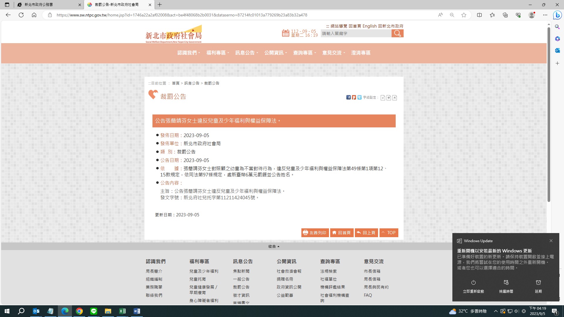
Task: Go to browser home page
Action: point(34,15)
